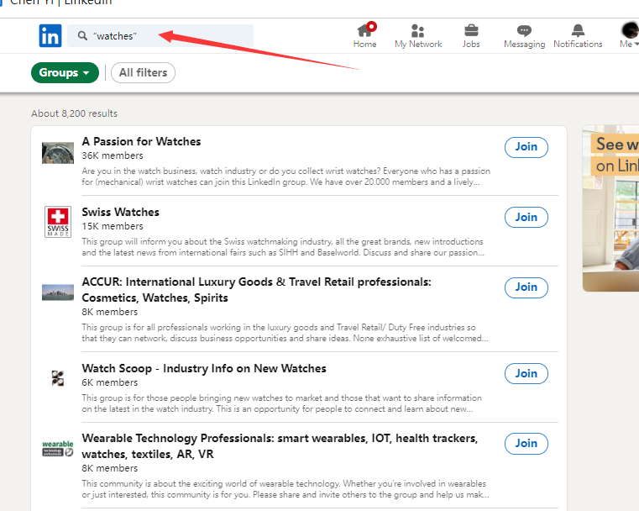The height and width of the screenshot is (511, 639).
Task: Open the A Passion for Watches title
Action: click(x=141, y=141)
